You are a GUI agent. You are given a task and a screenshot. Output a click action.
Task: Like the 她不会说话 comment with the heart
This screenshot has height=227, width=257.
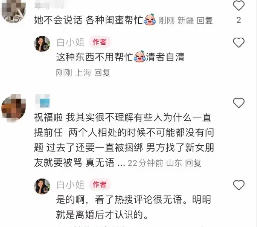(x=239, y=6)
